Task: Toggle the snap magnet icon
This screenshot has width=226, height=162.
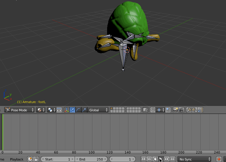Action: tap(153, 110)
